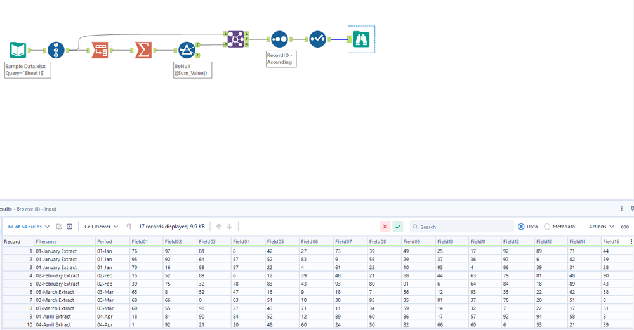The width and height of the screenshot is (634, 330).
Task: Choose the Data radio button
Action: click(521, 227)
